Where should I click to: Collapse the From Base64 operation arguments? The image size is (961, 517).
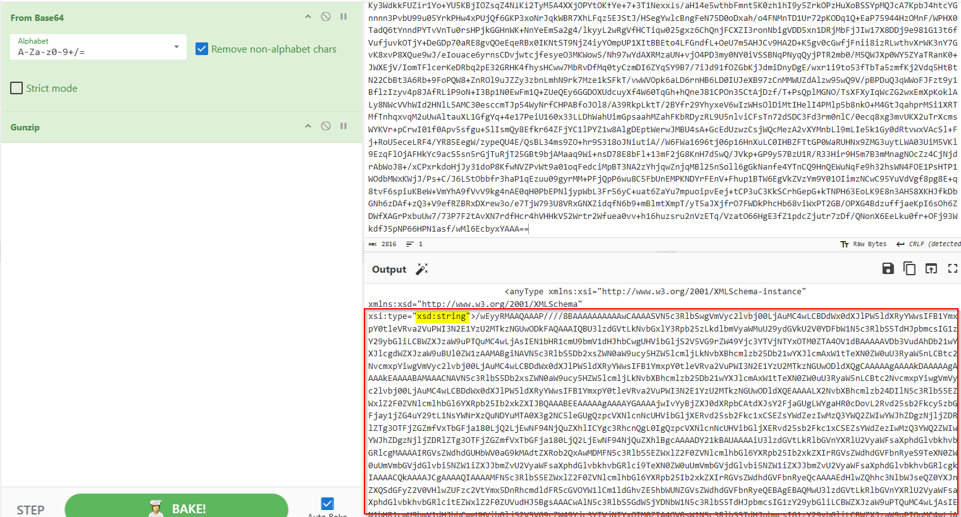pyautogui.click(x=308, y=17)
